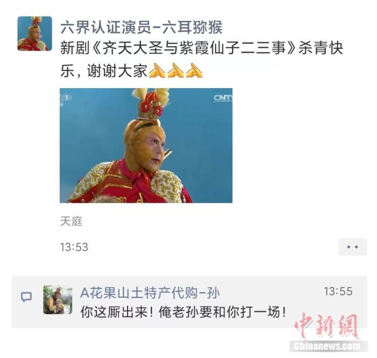Tap the middle praying hands emoji
Image resolution: width=377 pixels, height=358 pixels.
[x=176, y=71]
